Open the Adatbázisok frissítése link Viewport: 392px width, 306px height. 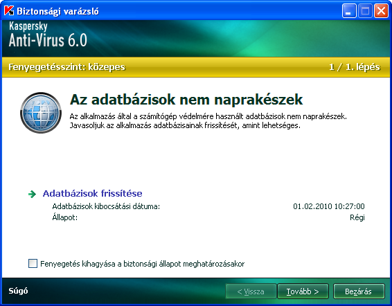tap(92, 194)
